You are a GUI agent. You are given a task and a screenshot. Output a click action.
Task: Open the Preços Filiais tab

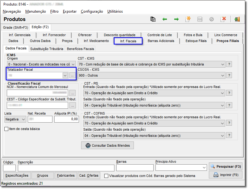(228, 41)
